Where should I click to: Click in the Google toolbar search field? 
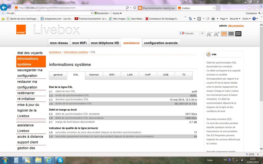click(53, 13)
